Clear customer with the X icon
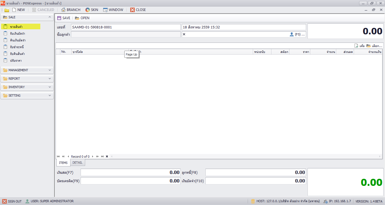385x205 pixels. pos(184,34)
